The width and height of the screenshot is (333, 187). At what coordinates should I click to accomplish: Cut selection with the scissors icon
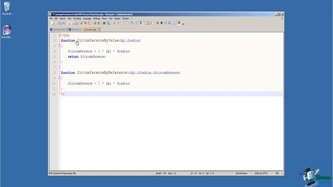81,23
